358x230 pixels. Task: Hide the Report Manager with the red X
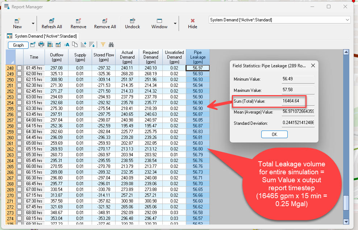[192, 24]
